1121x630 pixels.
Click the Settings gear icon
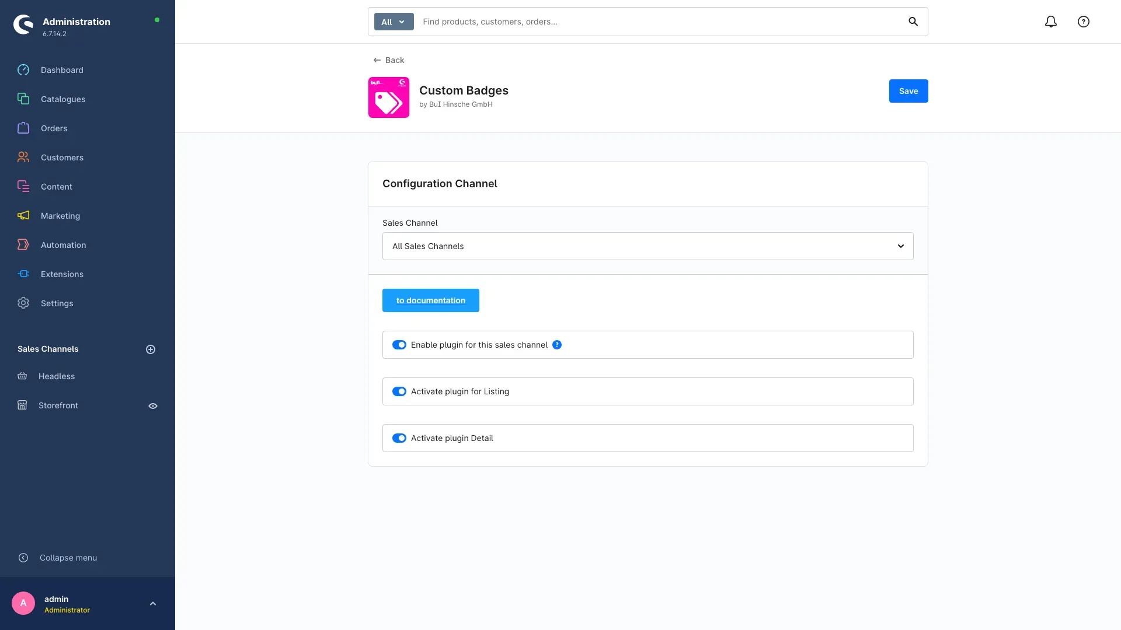pos(23,303)
